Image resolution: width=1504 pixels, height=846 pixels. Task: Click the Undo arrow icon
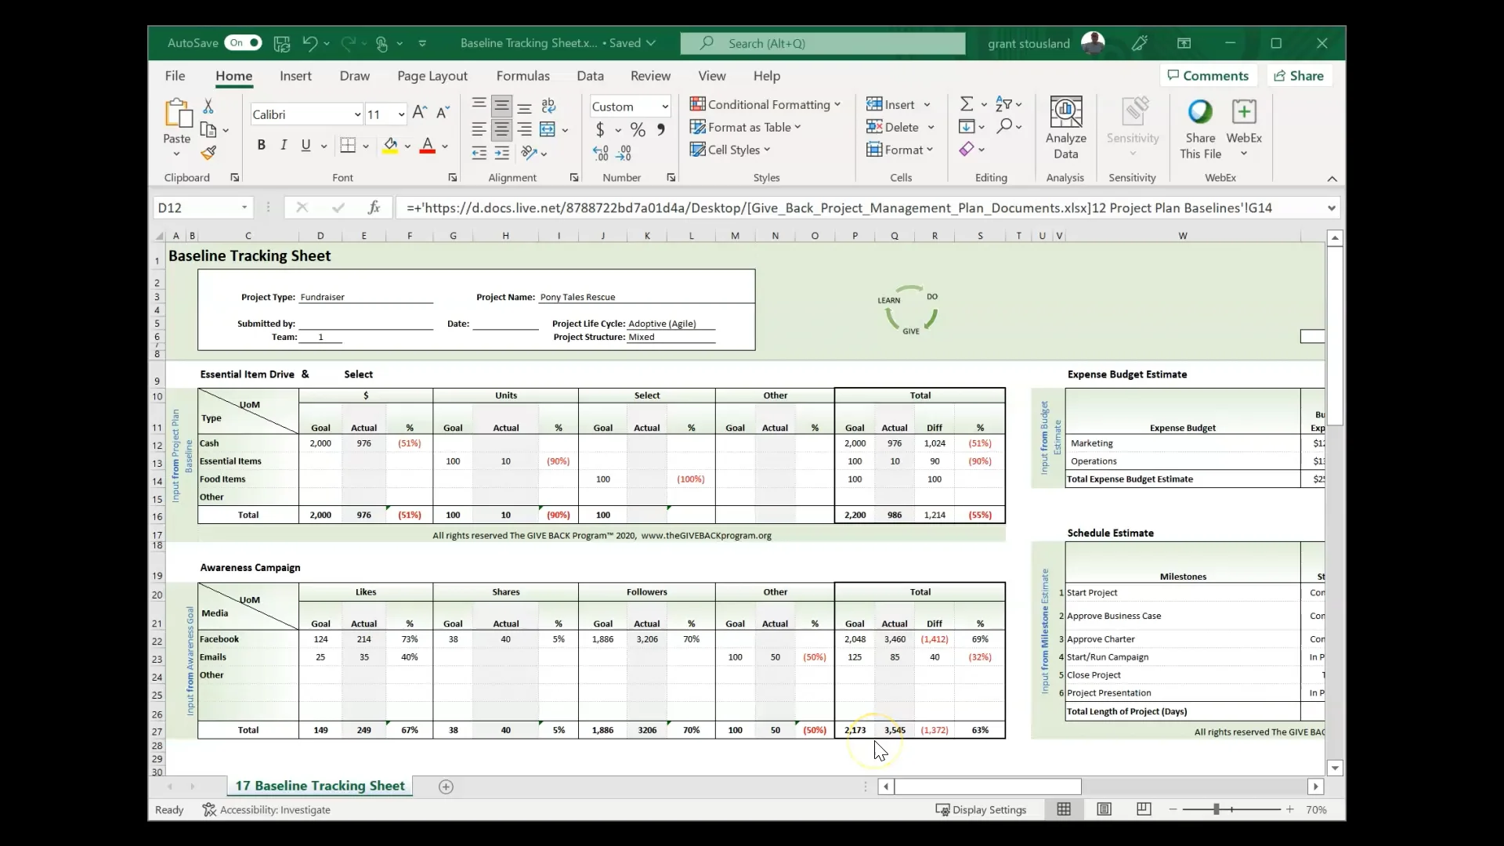[x=309, y=43]
